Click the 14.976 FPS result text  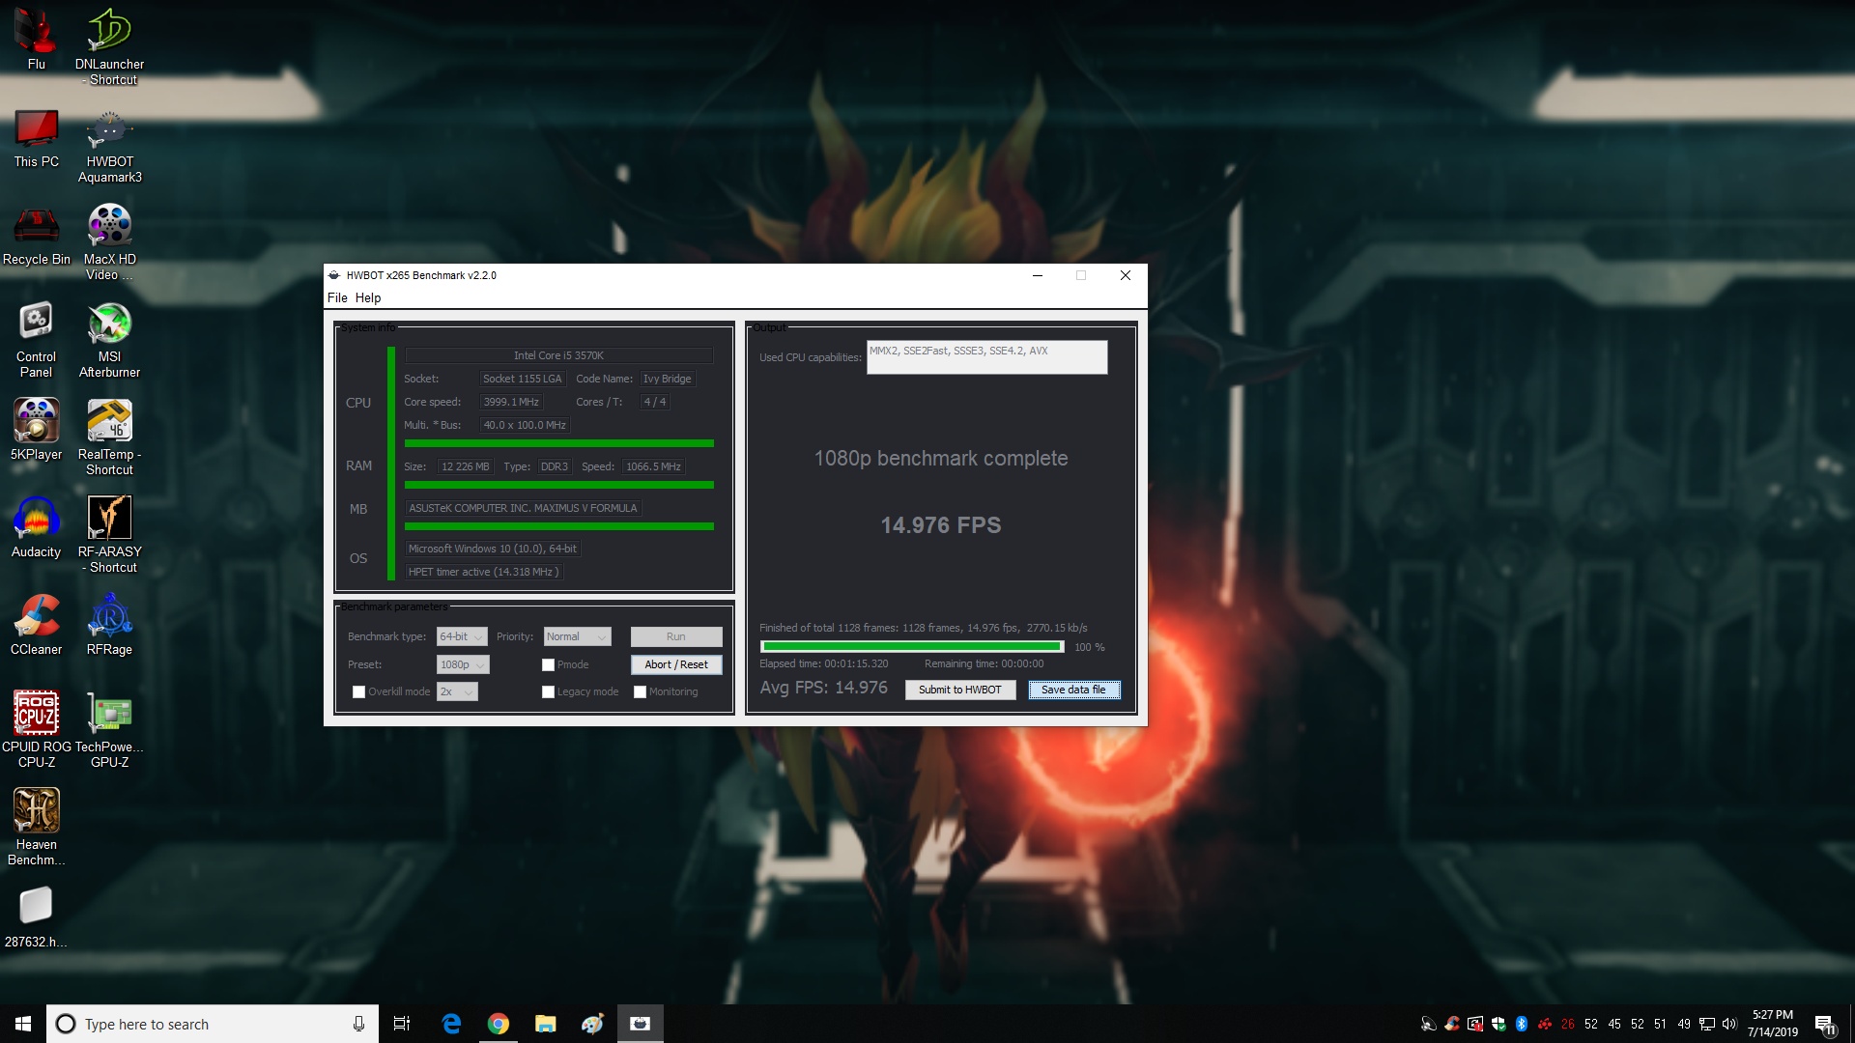click(x=941, y=525)
